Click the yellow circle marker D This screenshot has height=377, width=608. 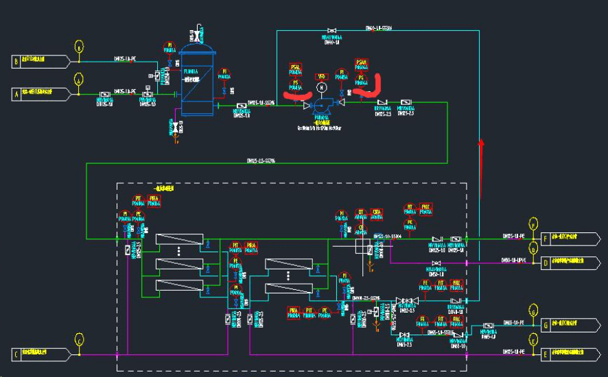pos(534,249)
